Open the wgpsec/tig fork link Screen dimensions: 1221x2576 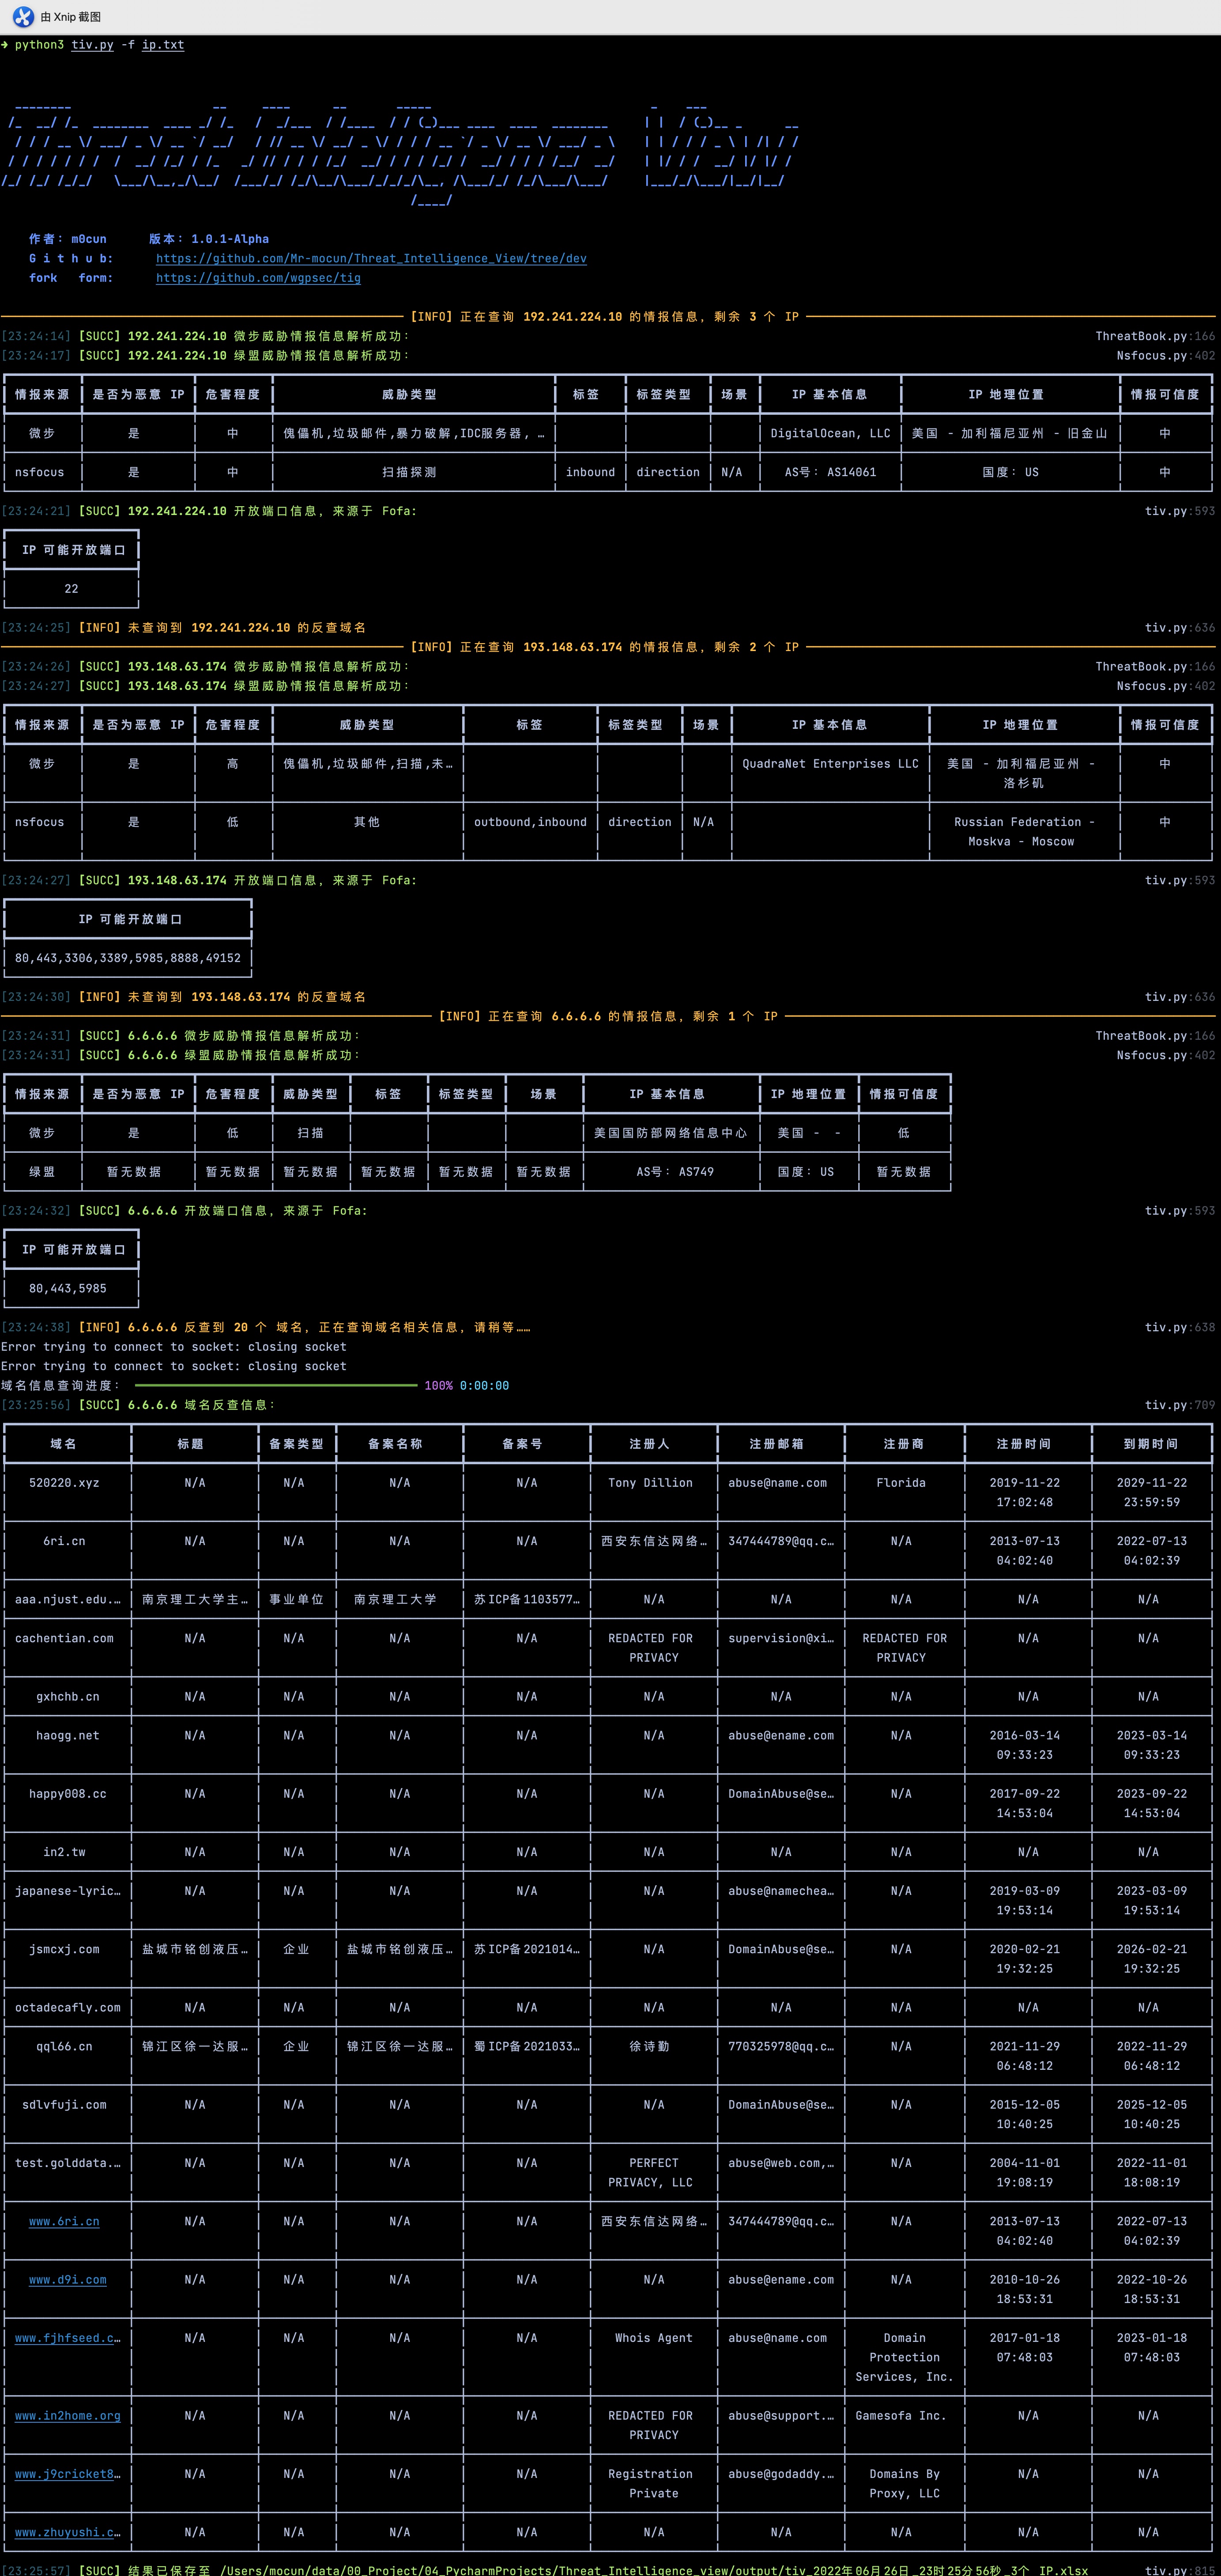[258, 278]
